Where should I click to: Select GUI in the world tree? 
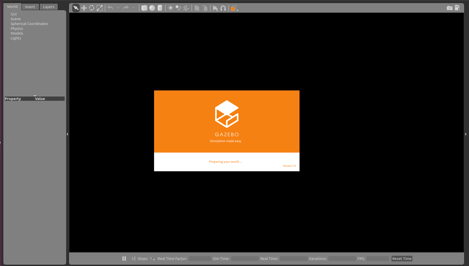(x=14, y=14)
